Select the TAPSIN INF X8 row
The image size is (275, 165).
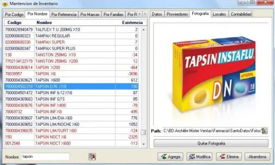coord(71,112)
